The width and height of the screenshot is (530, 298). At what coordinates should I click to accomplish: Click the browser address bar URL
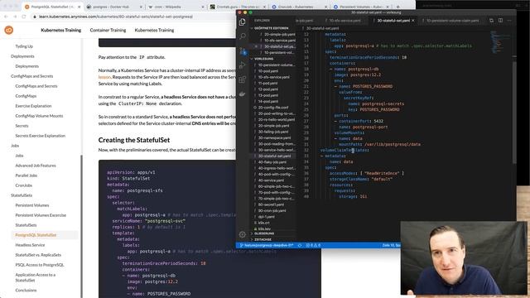coord(117,17)
